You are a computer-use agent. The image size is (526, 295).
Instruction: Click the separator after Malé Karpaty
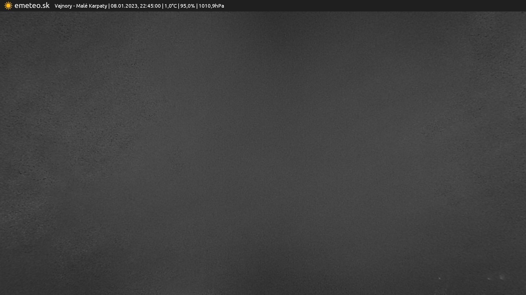click(x=109, y=6)
